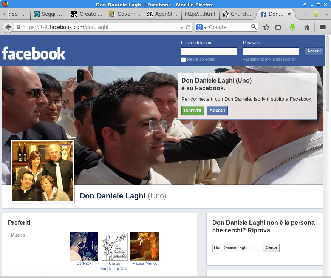
Task: Go to Firefox home page
Action: coord(307,27)
